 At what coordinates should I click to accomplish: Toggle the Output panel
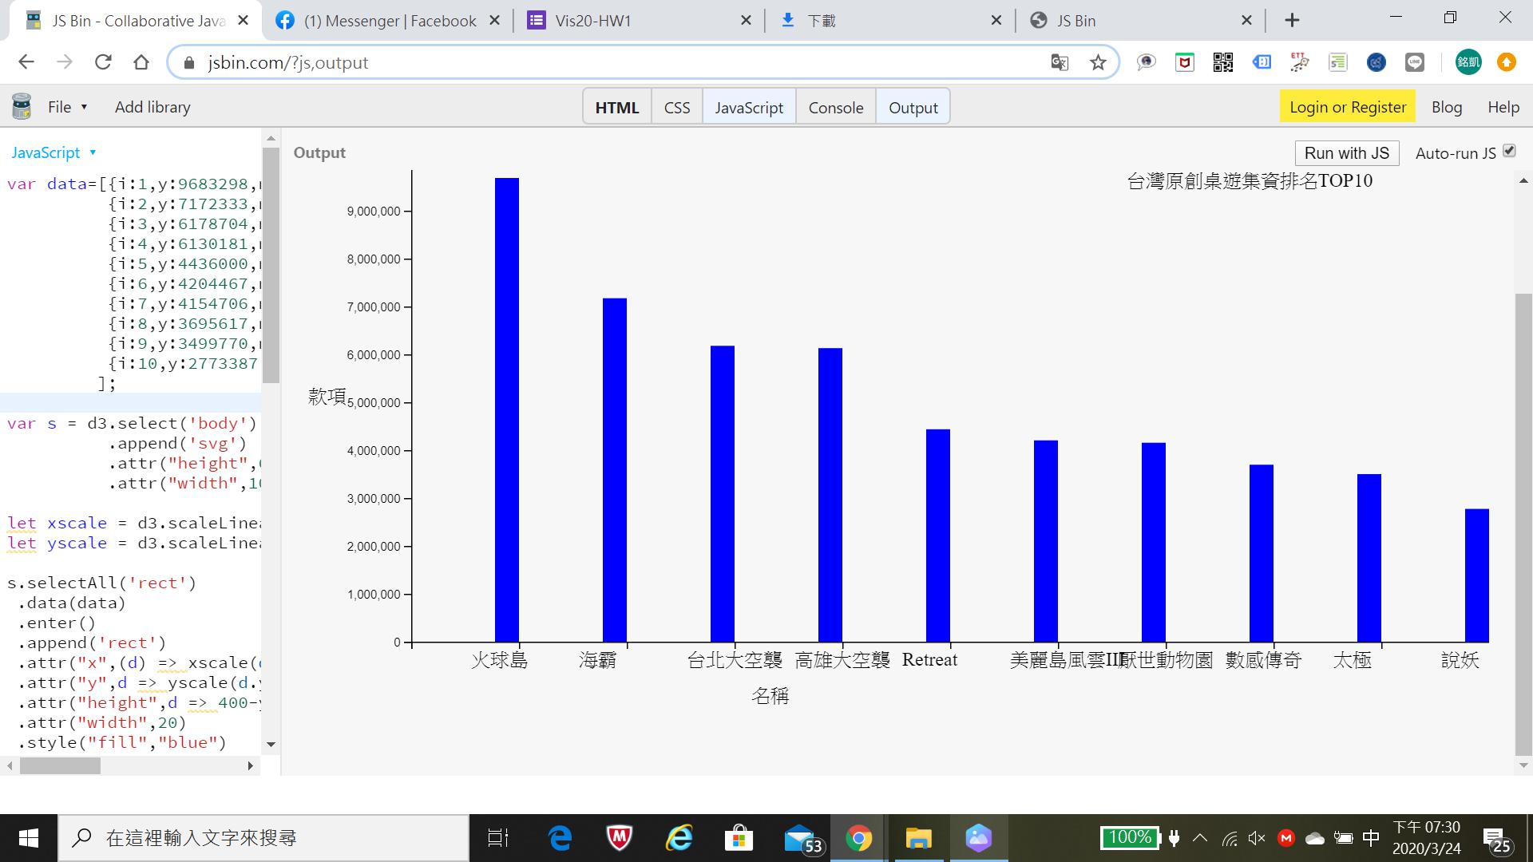point(913,107)
